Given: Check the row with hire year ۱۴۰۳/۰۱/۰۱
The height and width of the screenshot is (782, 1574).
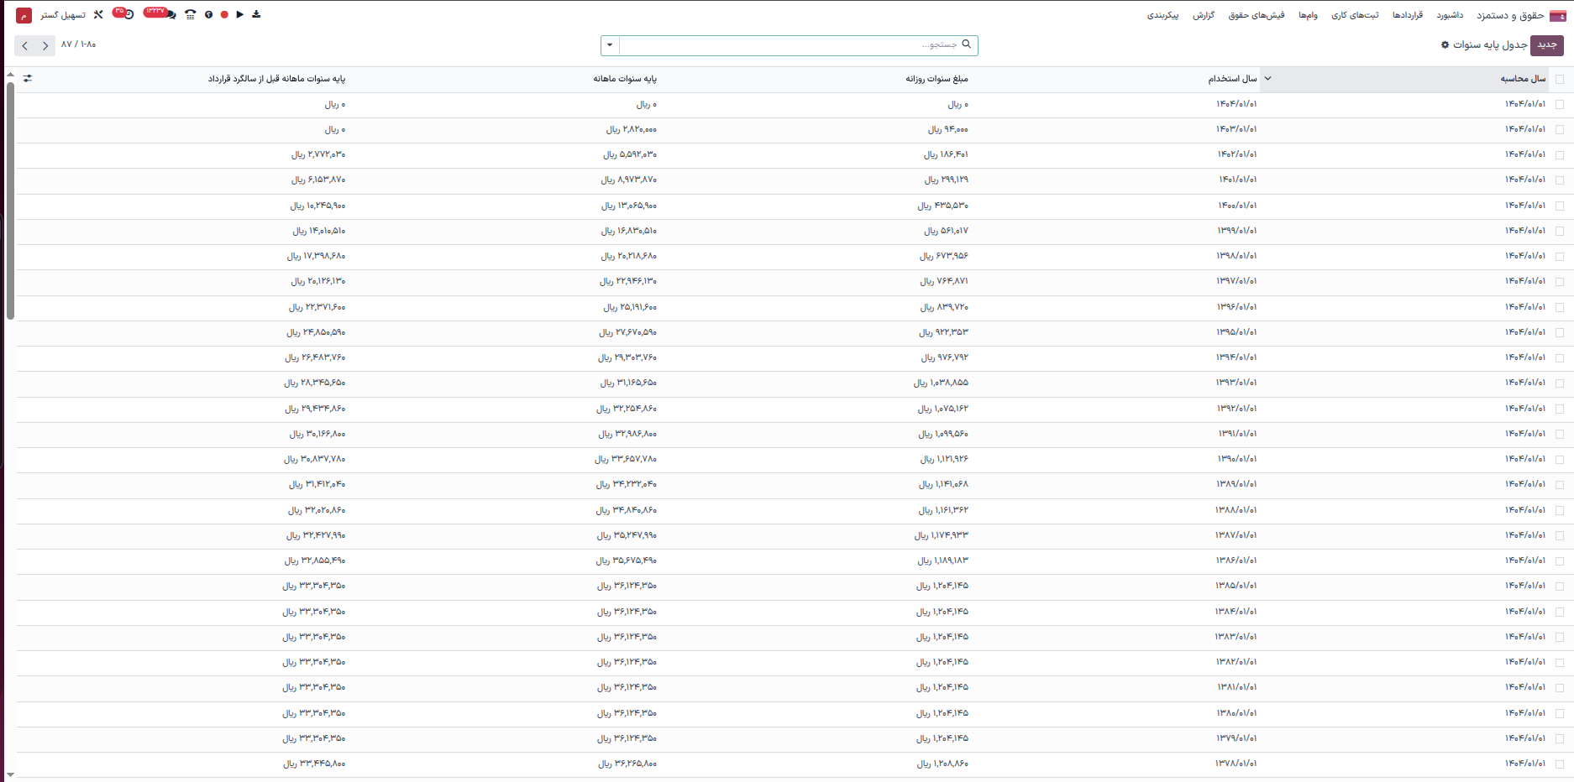Looking at the screenshot, I should coord(1560,130).
